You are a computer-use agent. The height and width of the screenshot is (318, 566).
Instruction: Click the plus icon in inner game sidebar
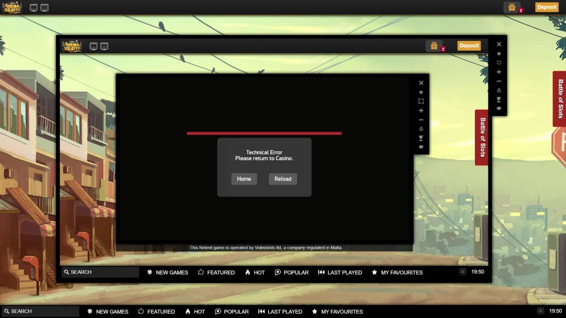(421, 110)
